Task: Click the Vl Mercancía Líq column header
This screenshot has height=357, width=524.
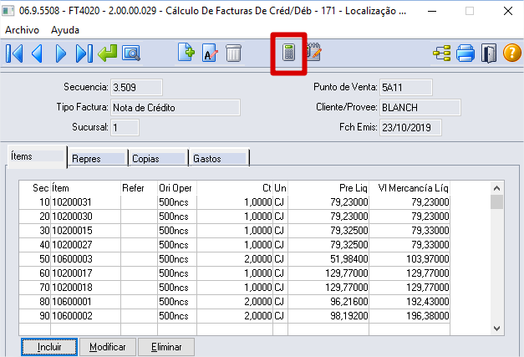Action: (410, 188)
